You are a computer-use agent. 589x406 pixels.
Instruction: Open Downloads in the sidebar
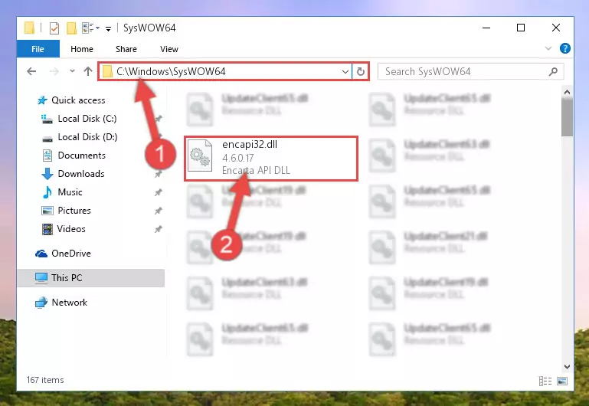click(81, 174)
